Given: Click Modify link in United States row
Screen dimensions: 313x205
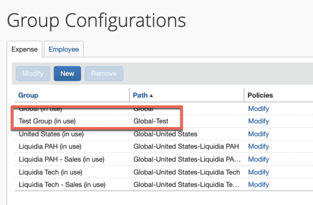Looking at the screenshot, I should pyautogui.click(x=259, y=134).
